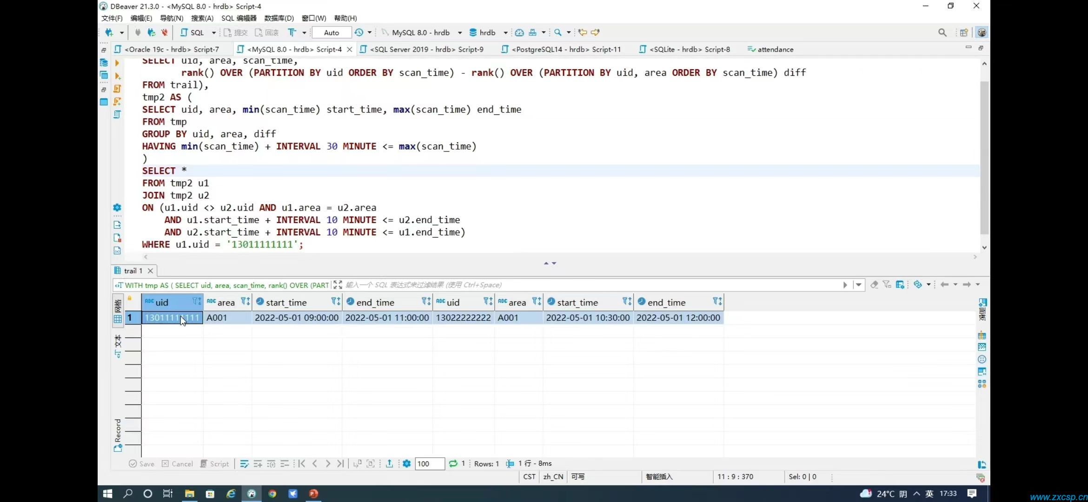Apply the filter with the play arrow button
The width and height of the screenshot is (1088, 502).
click(x=845, y=284)
